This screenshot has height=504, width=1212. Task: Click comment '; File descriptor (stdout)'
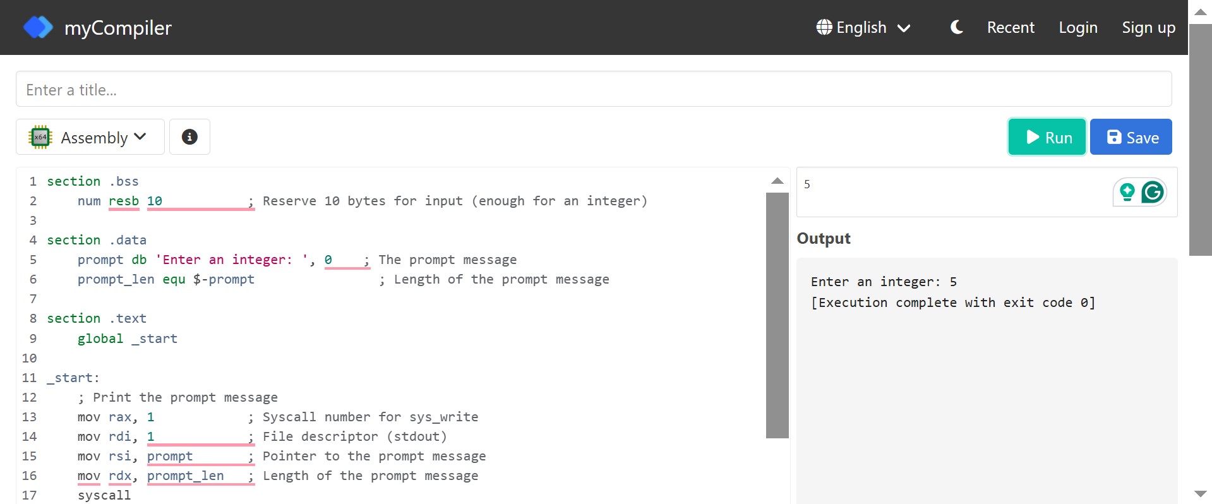click(x=347, y=436)
